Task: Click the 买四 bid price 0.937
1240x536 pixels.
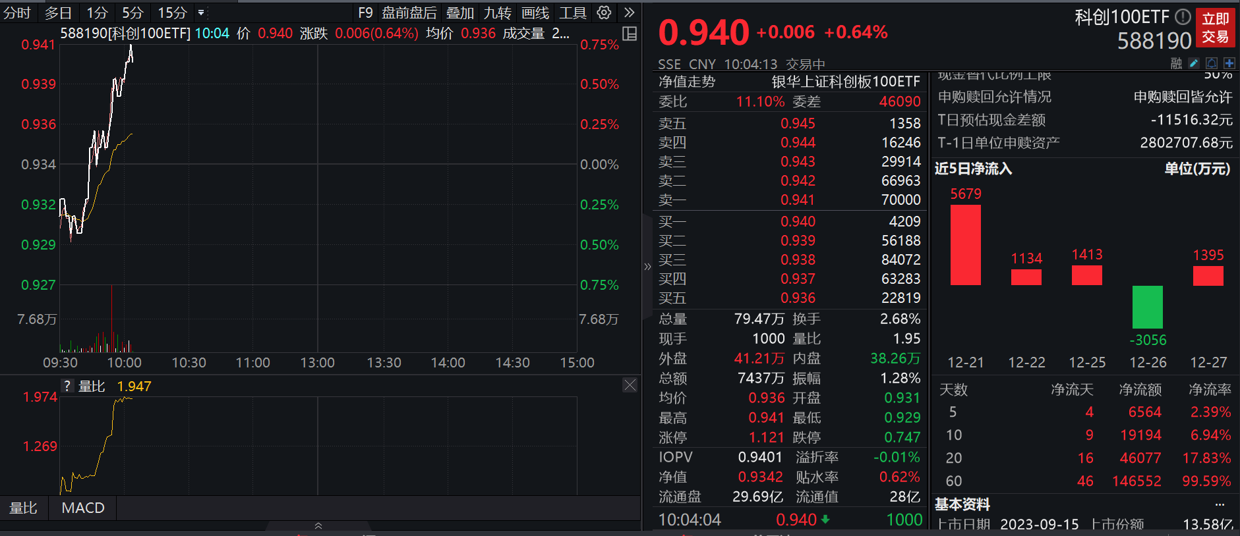Action: 798,279
